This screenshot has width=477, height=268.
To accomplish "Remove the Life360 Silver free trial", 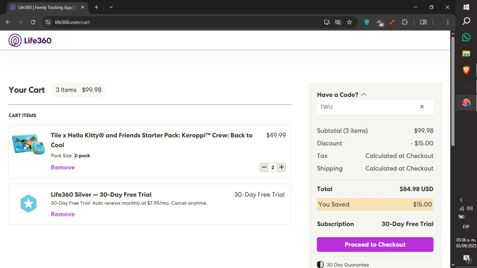I will (63, 214).
